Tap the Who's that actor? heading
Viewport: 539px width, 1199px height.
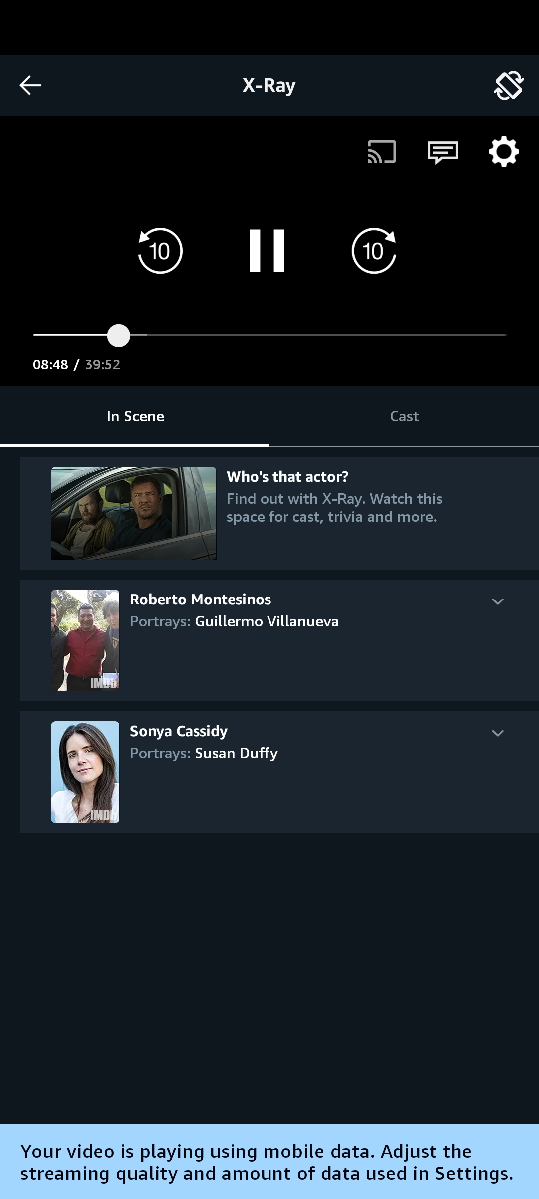(287, 477)
